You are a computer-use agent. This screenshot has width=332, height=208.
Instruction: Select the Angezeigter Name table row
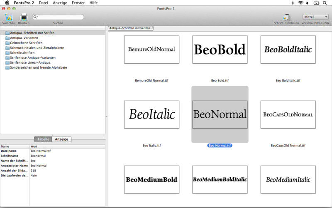[x=53, y=166]
